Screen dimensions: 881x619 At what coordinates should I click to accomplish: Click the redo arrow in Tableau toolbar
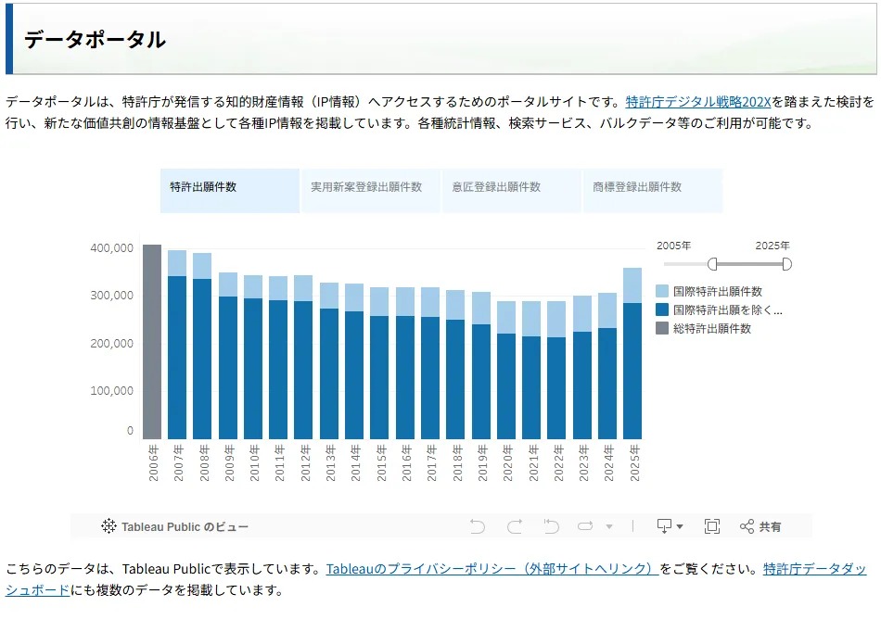514,526
